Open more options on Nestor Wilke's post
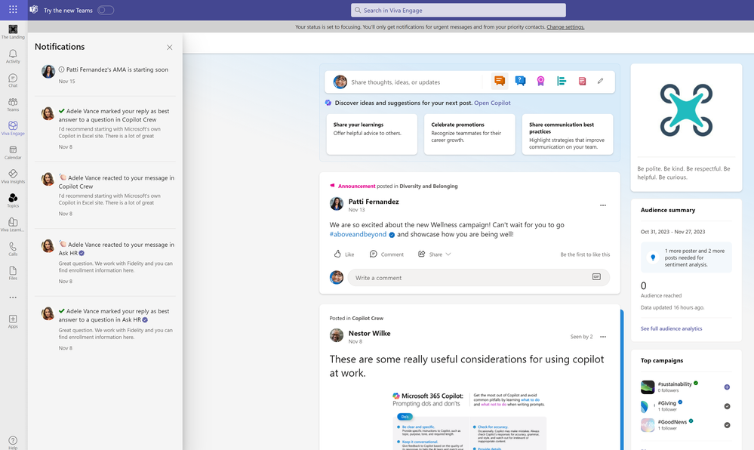This screenshot has width=754, height=450. click(x=603, y=337)
